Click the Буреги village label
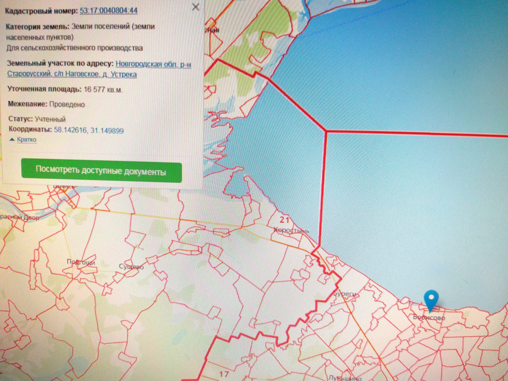The width and height of the screenshot is (508, 381). [346, 294]
